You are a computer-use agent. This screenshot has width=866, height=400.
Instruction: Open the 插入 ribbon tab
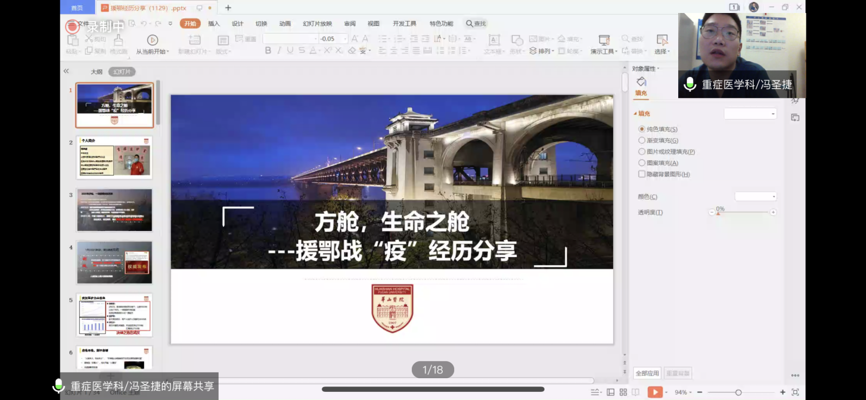point(214,23)
